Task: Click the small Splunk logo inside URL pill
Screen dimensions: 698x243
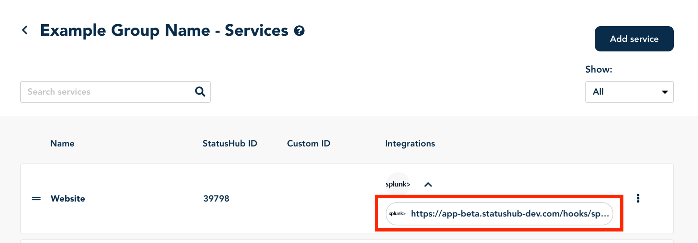Action: click(397, 214)
